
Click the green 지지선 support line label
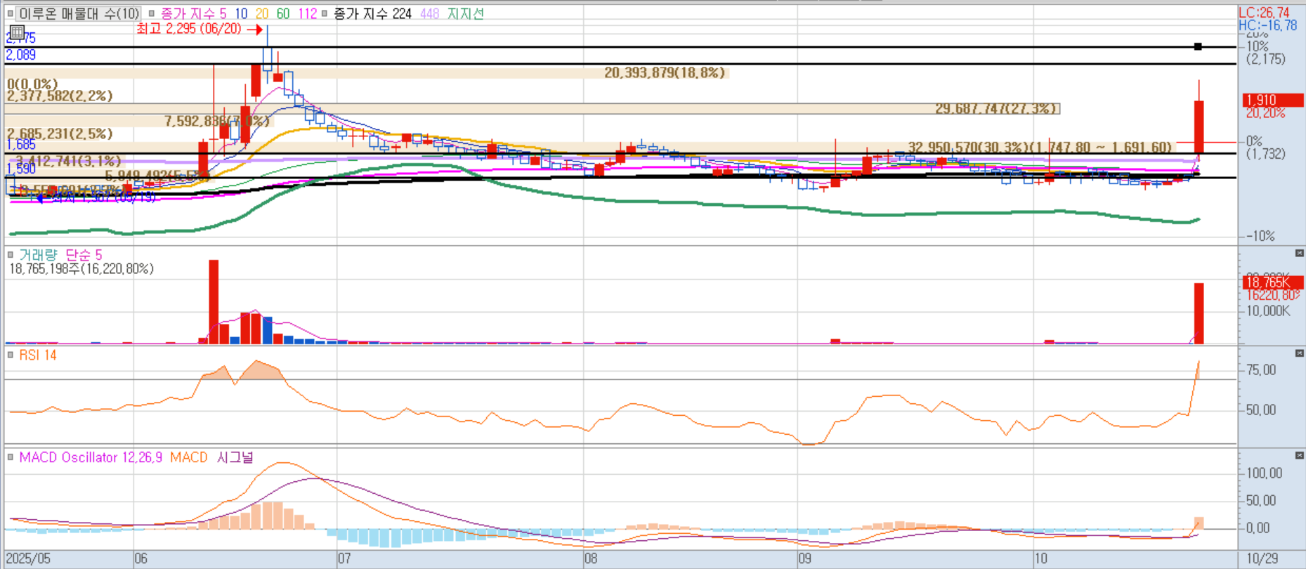coord(465,13)
